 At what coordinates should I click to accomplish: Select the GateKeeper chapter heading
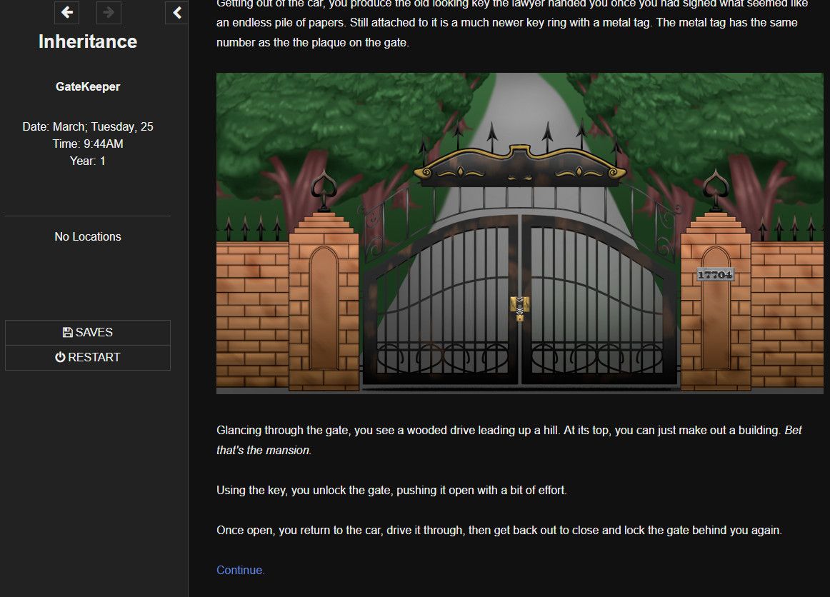coord(87,86)
